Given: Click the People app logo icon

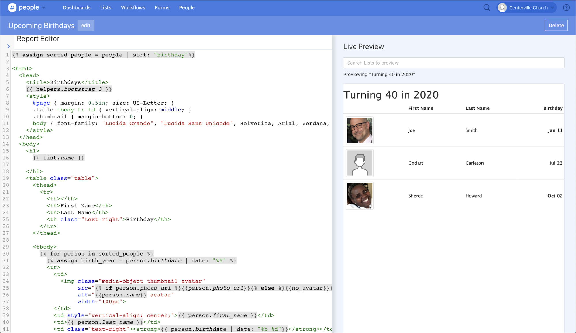Looking at the screenshot, I should coord(12,7).
